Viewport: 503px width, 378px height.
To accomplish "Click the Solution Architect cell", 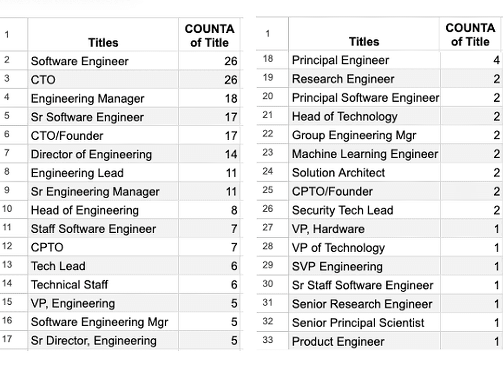I will (364, 172).
